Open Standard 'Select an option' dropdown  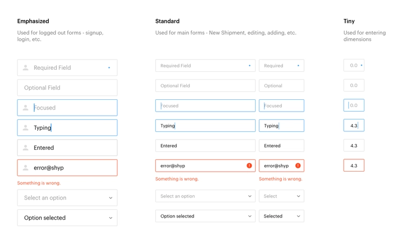205,196
